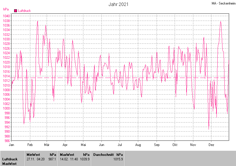Click the Durchschnitt column header
This screenshot has width=236, height=166.
[x=103, y=155]
